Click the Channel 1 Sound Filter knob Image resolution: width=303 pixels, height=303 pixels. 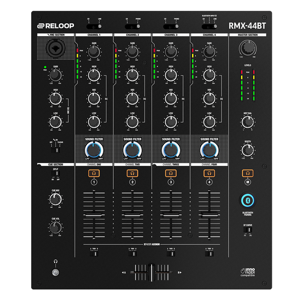coord(94,150)
